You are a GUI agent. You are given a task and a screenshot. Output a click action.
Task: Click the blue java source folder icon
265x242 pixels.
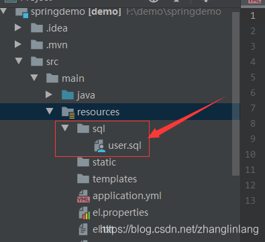tap(68, 95)
